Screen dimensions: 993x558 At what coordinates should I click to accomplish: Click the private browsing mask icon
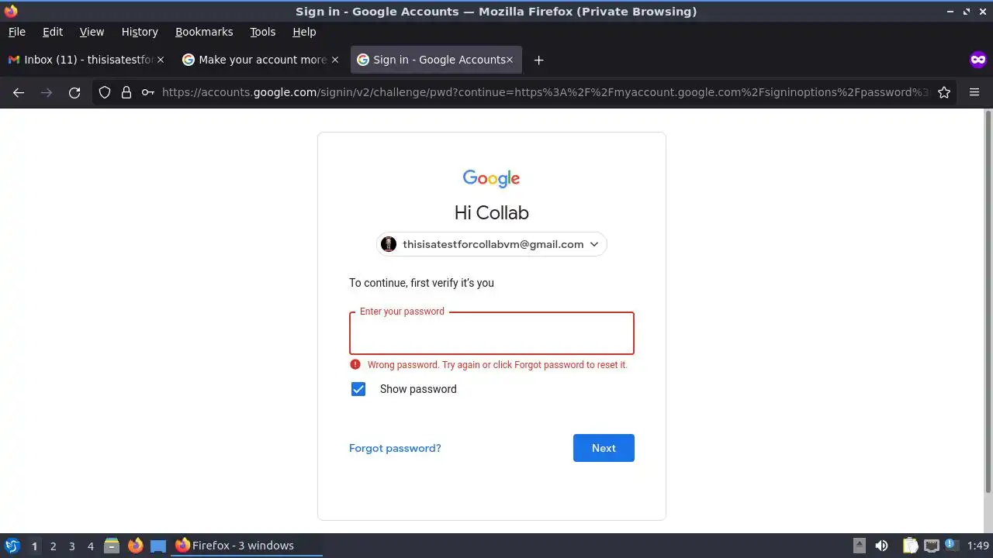(x=977, y=60)
